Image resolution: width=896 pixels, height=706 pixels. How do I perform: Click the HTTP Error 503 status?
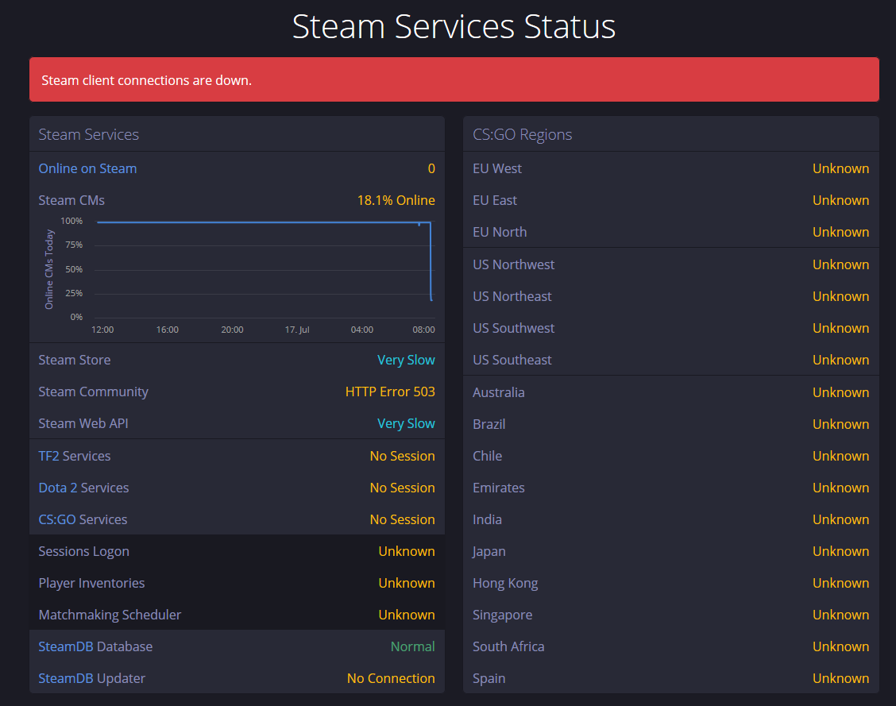(390, 392)
